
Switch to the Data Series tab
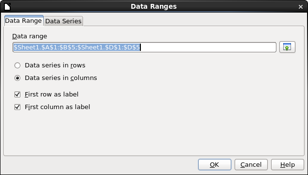(63, 21)
